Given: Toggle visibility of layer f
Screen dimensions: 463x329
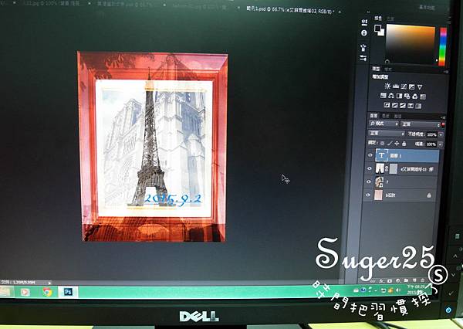Looking at the screenshot, I should 369,181.
